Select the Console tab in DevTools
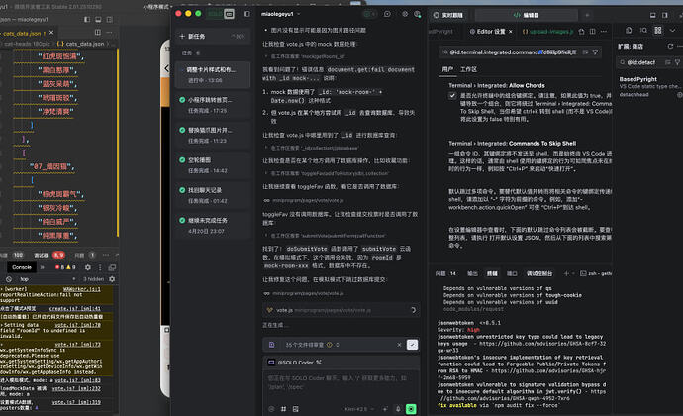 pyautogui.click(x=22, y=267)
